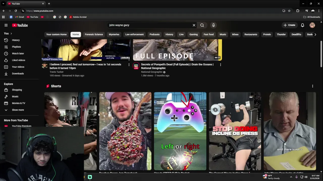
Task: Go back with the browser back arrow
Action: [x=4, y=11]
